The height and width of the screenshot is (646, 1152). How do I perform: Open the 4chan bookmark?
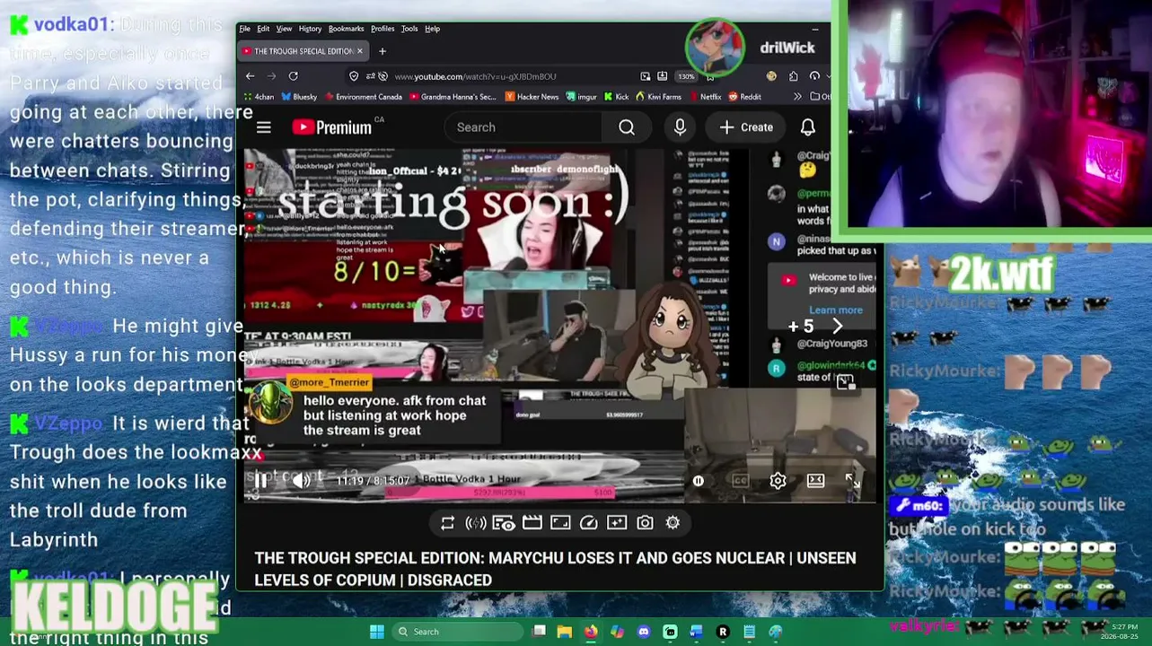(x=259, y=97)
